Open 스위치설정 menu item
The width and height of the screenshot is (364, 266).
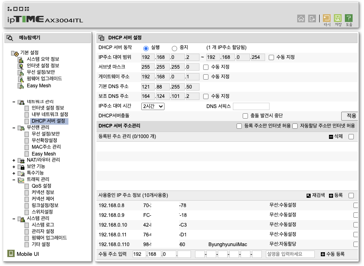tap(42, 212)
